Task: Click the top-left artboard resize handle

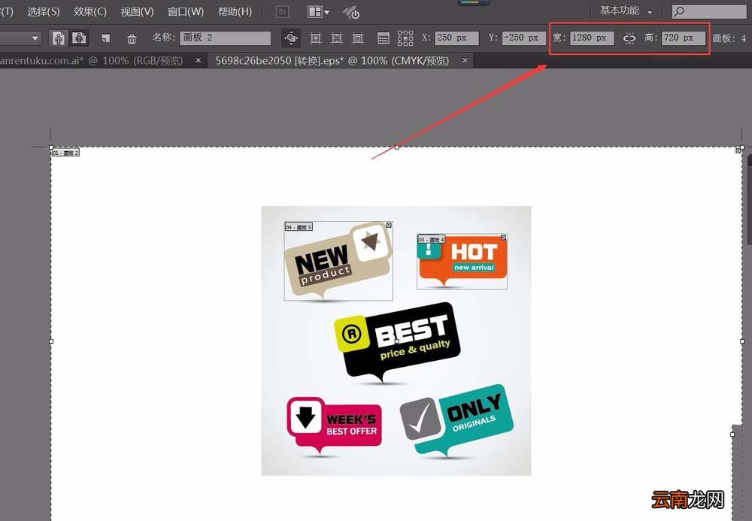Action: (51, 147)
